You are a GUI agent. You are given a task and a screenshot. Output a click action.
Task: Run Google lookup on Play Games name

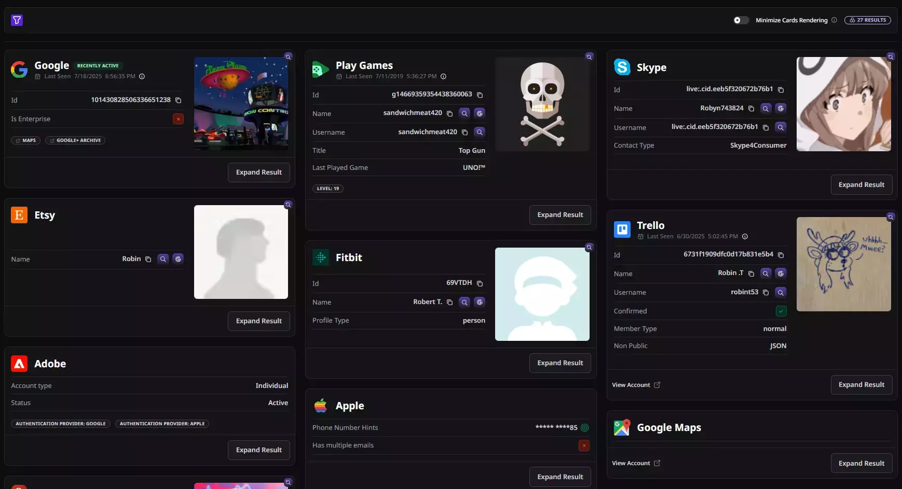[x=480, y=113]
